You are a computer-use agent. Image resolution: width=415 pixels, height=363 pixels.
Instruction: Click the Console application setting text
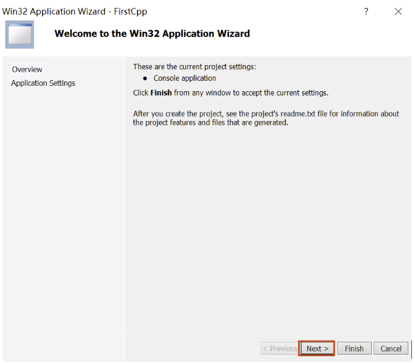tap(185, 78)
